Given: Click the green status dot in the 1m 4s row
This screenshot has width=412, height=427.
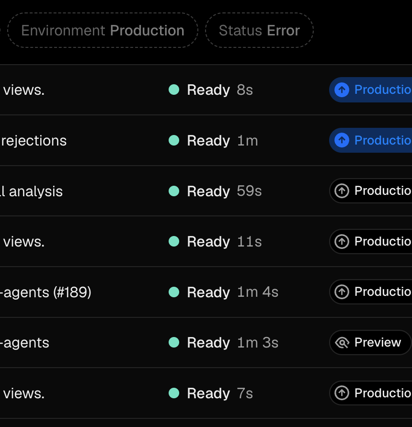Looking at the screenshot, I should 174,292.
